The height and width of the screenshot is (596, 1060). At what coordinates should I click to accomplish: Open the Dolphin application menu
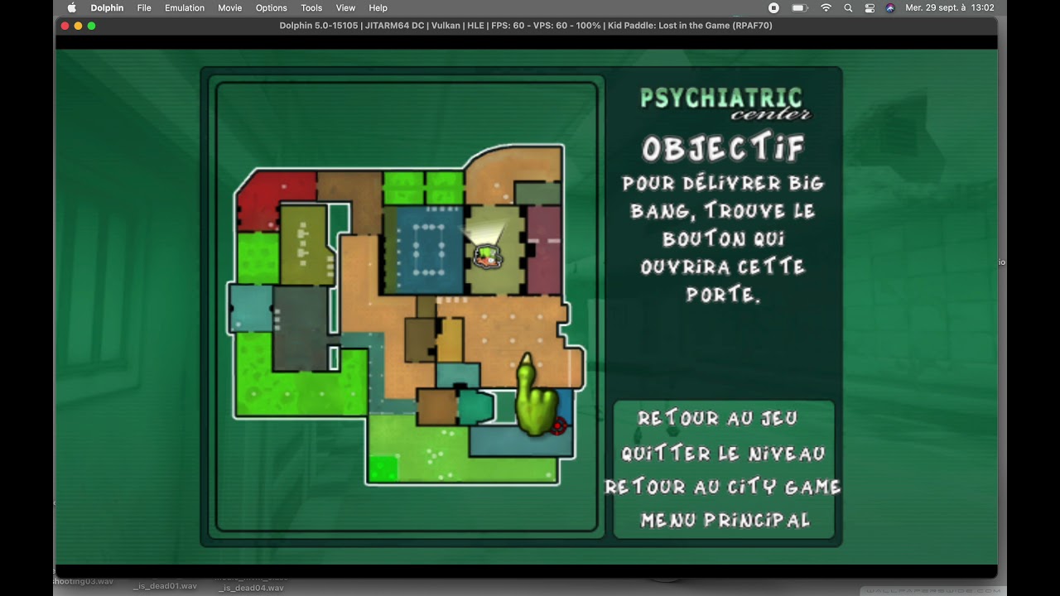tap(107, 7)
